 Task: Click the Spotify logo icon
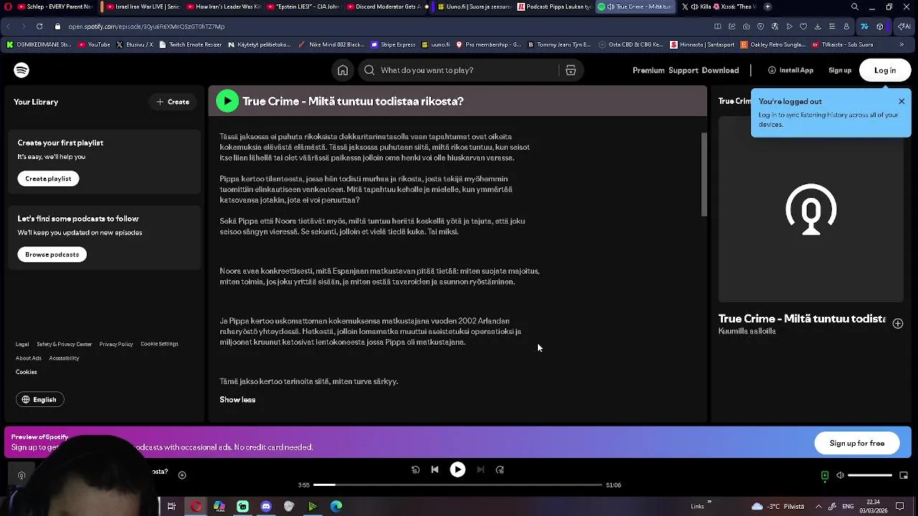[22, 70]
